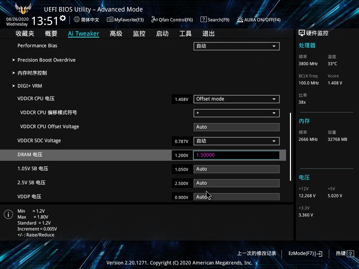359x269 pixels.
Task: Click the info icon in the help panel
Action: point(8,214)
